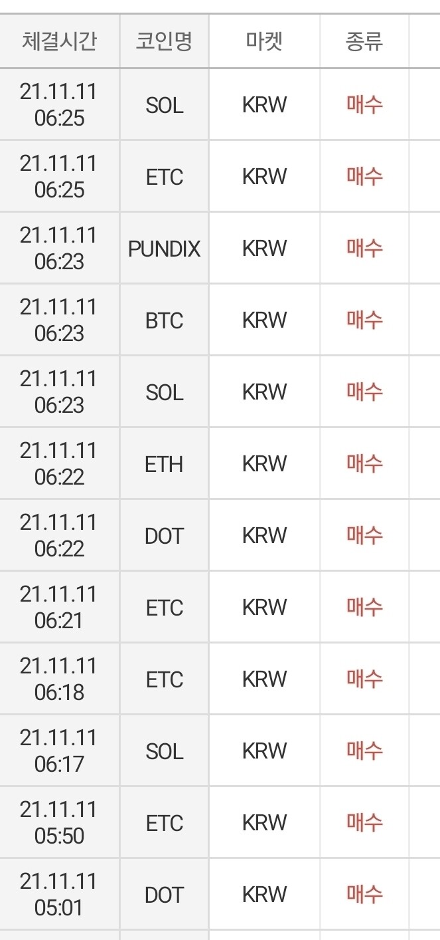440x940 pixels.
Task: Select the ETC trade at 06:25
Action: [x=163, y=176]
